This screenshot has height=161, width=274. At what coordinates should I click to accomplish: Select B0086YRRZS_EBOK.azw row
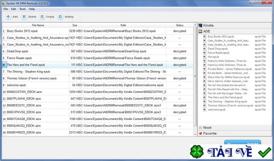click(x=98, y=133)
